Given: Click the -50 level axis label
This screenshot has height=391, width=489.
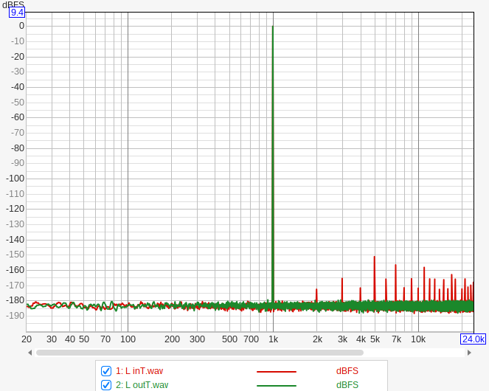Looking at the screenshot, I should pyautogui.click(x=18, y=103).
